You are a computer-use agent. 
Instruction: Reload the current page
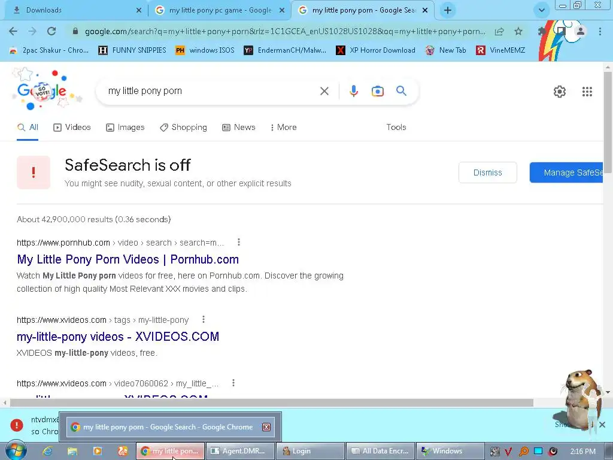[x=51, y=31]
